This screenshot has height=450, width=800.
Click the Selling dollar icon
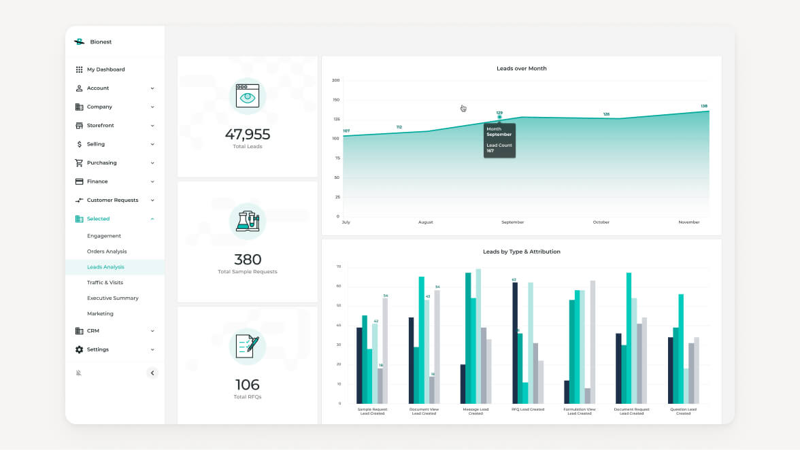point(80,144)
